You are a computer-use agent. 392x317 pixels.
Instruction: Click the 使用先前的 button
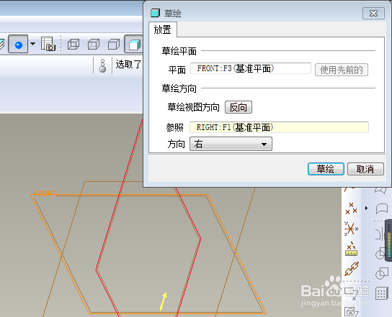pos(342,70)
